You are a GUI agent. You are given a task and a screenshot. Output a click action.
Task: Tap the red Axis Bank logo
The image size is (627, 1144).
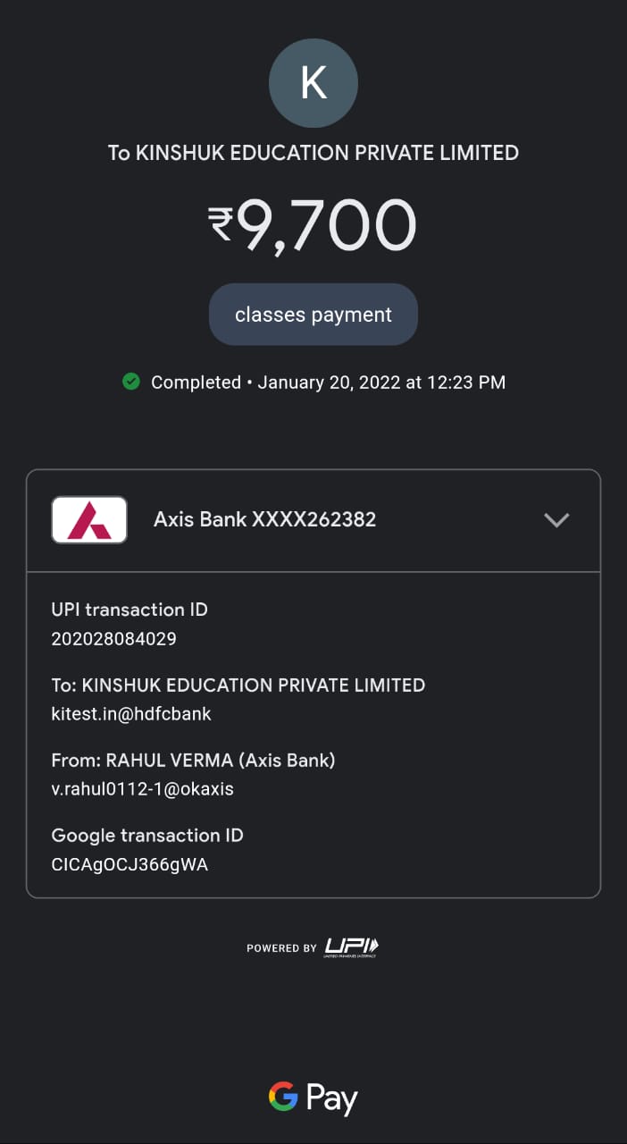pos(89,519)
